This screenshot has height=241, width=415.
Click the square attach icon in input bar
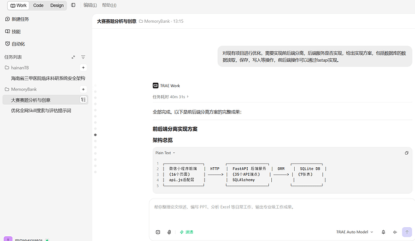[x=158, y=232]
